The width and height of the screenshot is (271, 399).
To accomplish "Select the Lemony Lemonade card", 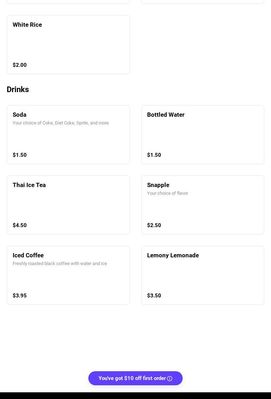I will 202,275.
